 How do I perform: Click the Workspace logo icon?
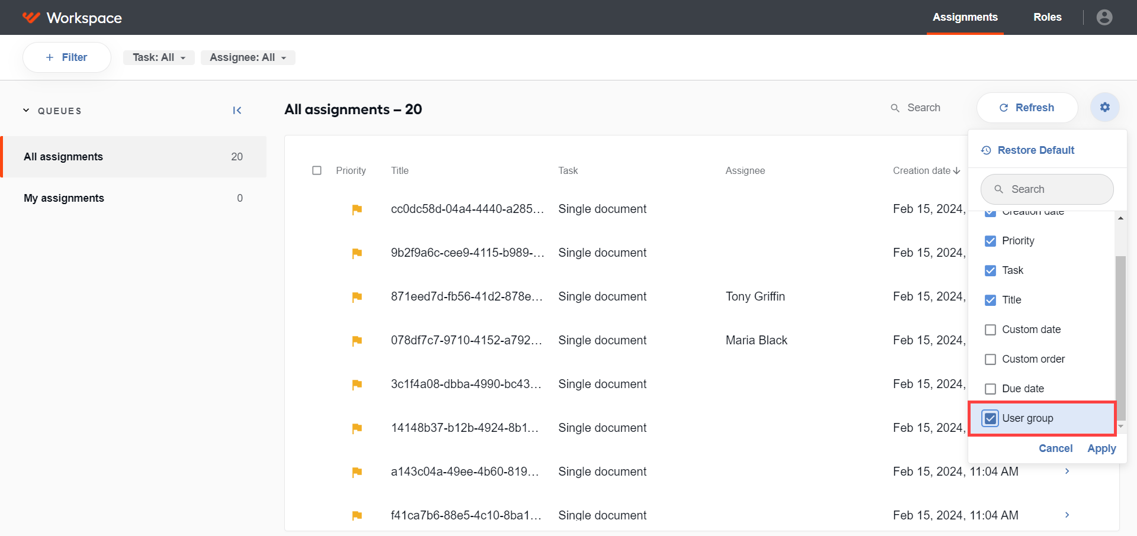click(31, 17)
